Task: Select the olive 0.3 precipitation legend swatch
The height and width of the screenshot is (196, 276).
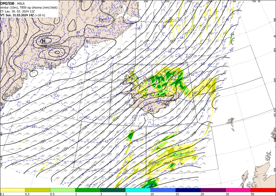Action: tap(38, 190)
